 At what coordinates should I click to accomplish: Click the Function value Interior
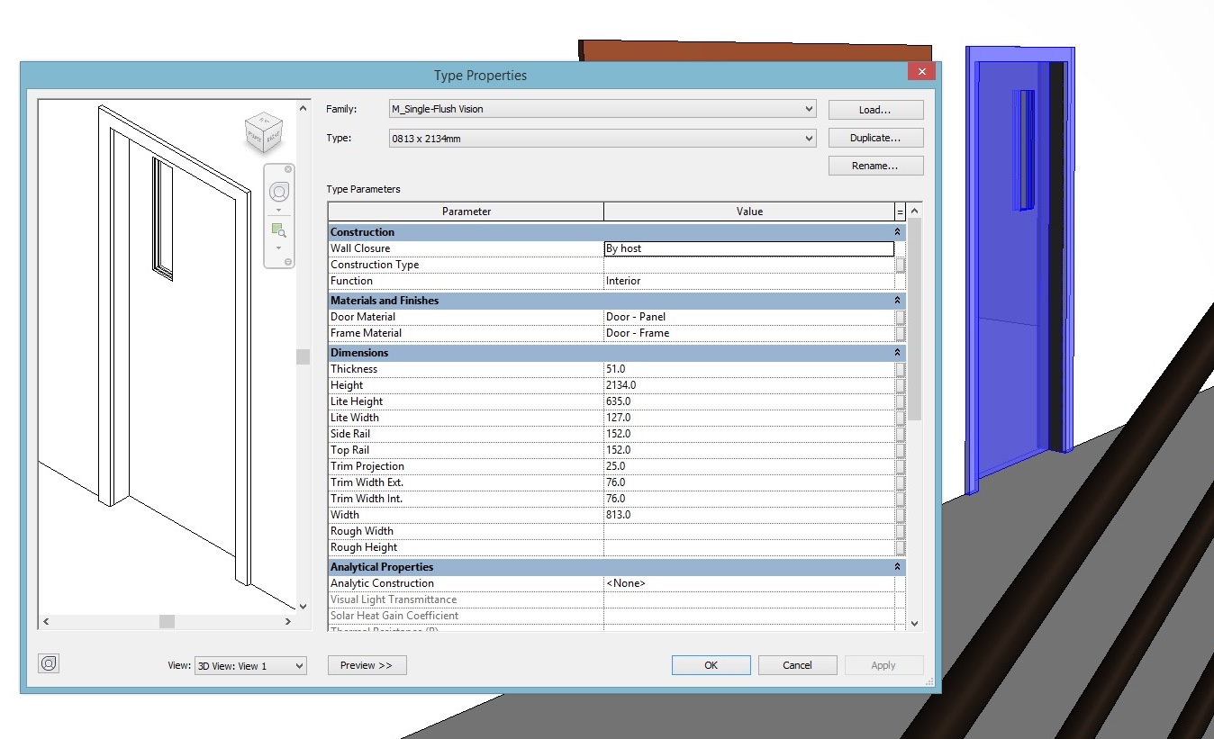click(748, 281)
